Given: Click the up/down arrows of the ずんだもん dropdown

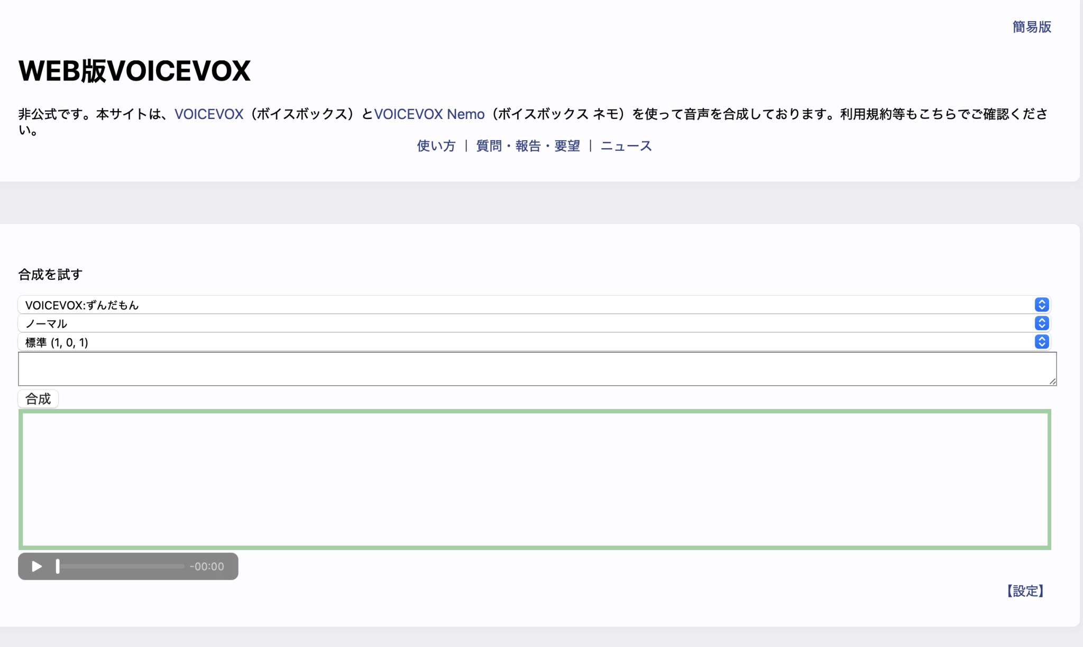Looking at the screenshot, I should tap(1041, 305).
